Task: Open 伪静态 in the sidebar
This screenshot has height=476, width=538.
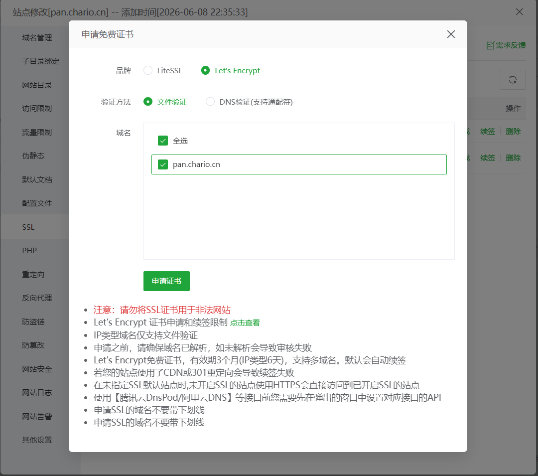Action: (33, 156)
